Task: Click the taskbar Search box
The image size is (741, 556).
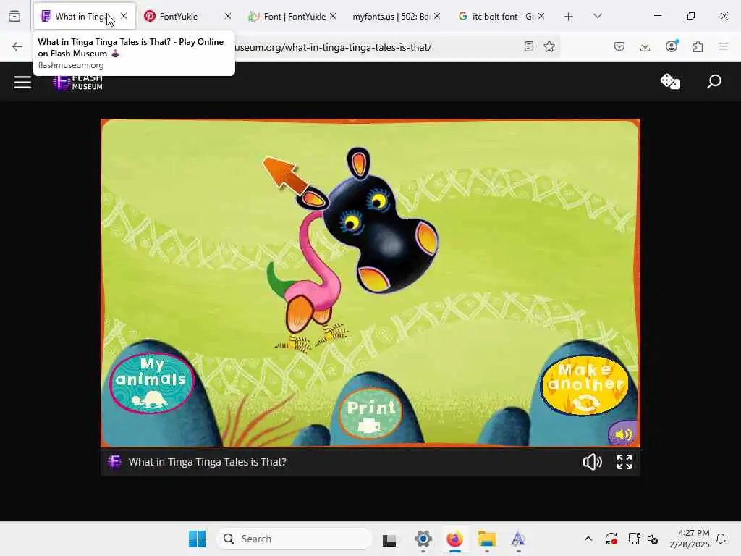Action: pyautogui.click(x=295, y=539)
